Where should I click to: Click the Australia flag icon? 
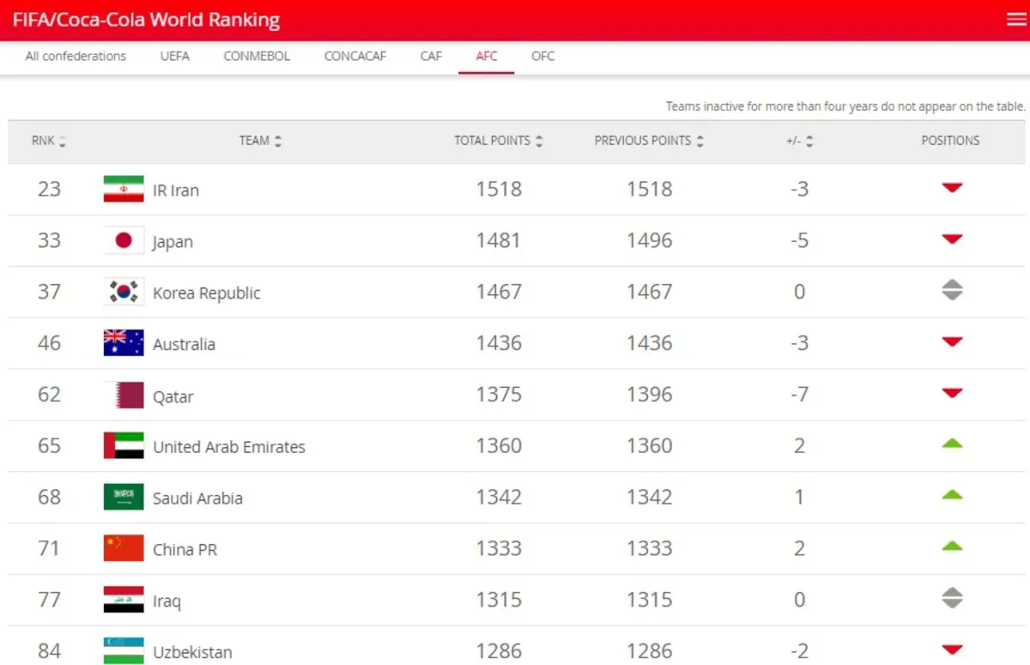124,343
